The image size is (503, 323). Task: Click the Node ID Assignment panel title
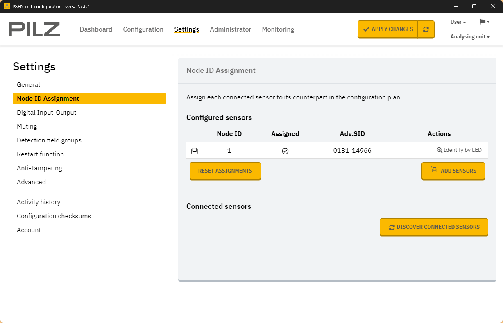tap(221, 70)
